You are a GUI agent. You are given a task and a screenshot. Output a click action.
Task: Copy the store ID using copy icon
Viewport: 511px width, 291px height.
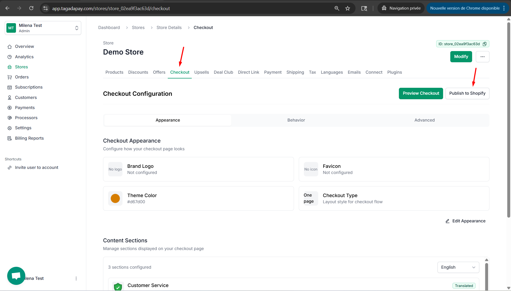485,44
